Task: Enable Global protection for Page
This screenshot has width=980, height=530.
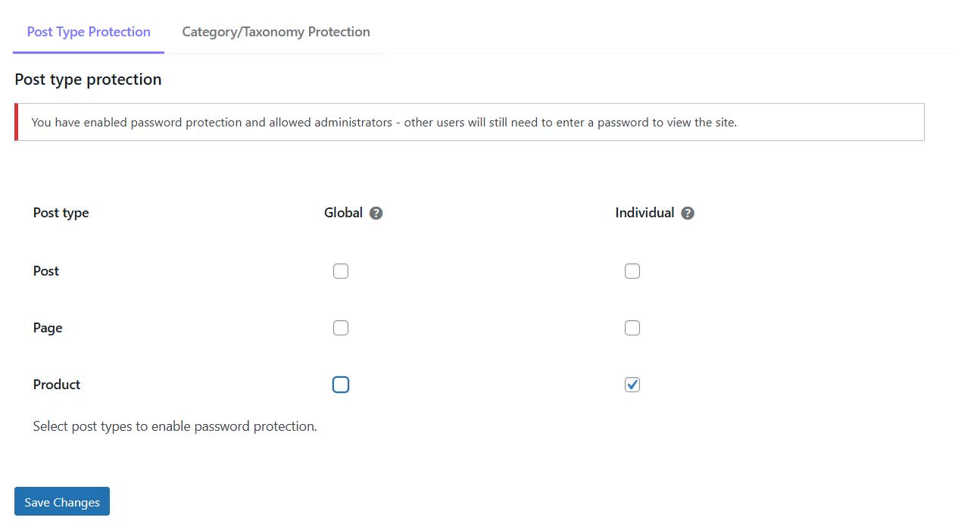Action: point(341,327)
